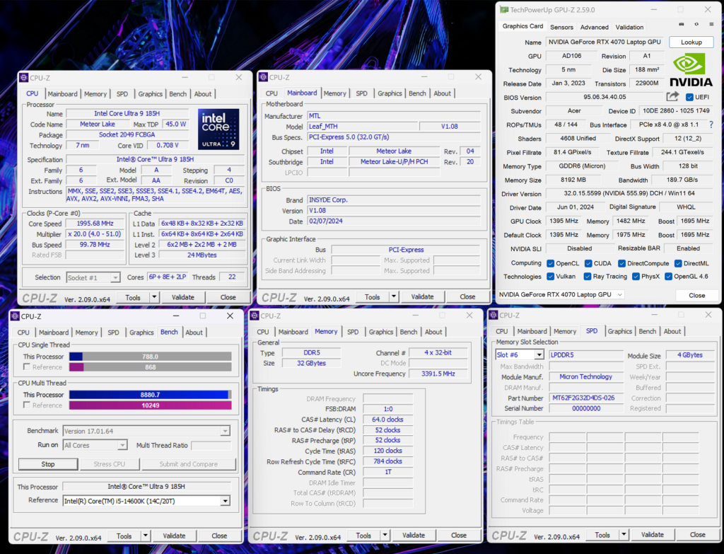Expand Tools arrow in the SPD CPU-Z window
Screen dimensions: 724x554
tap(624, 535)
